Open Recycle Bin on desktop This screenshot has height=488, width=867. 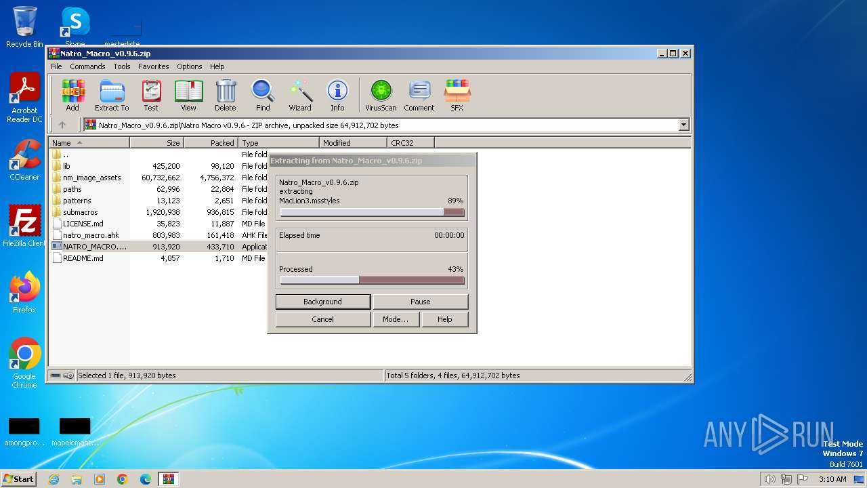point(24,27)
